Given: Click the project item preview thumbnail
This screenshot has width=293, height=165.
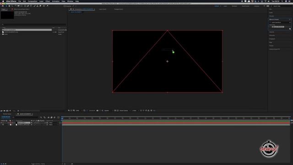Looking at the screenshot, I should click(7, 15).
